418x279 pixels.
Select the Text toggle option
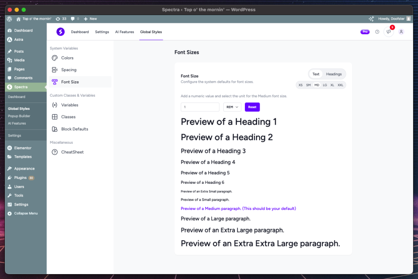[x=316, y=74]
